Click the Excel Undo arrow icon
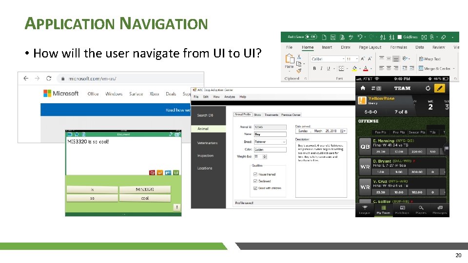The height and width of the screenshot is (263, 468). coord(360,37)
